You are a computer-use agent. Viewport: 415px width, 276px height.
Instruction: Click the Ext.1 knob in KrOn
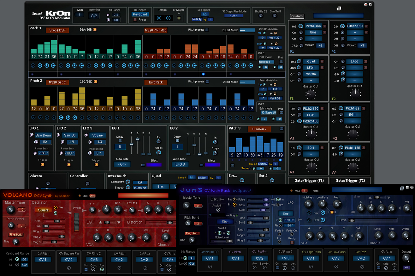coord(242,180)
